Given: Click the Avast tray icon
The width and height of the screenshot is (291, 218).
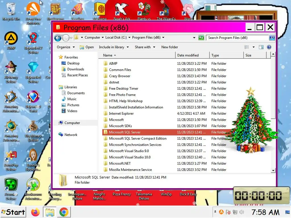Looking at the screenshot, I should [221, 212].
